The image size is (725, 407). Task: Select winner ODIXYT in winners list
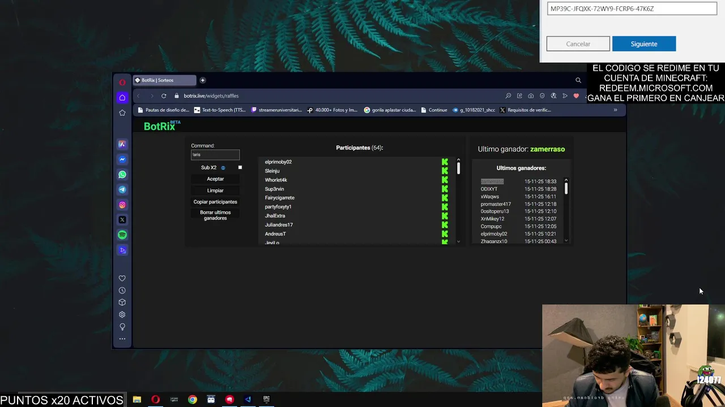pyautogui.click(x=489, y=189)
